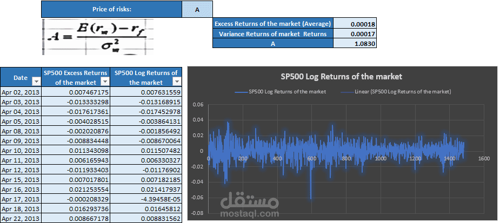The image size is (500, 223).
Task: Select log return cell 0.01645812
Action: [x=146, y=209]
